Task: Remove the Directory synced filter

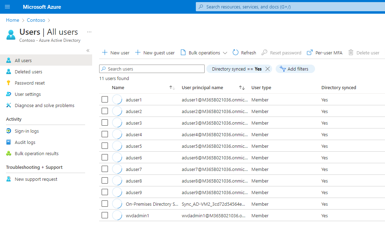Action: click(268, 69)
